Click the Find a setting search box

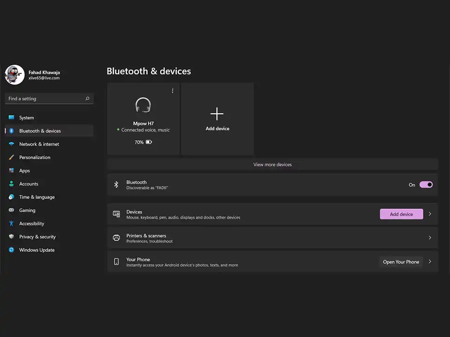point(46,98)
